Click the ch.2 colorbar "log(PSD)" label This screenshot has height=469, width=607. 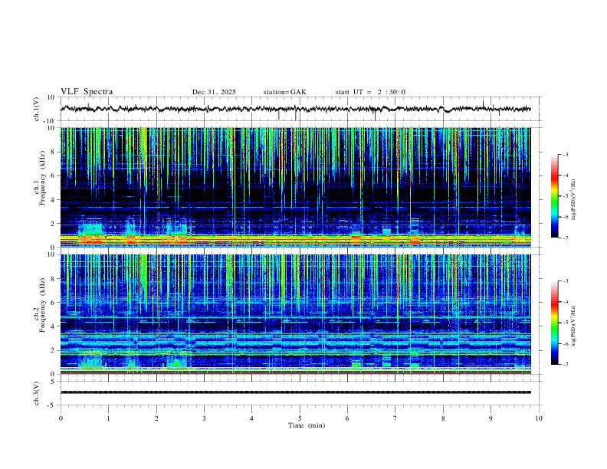point(574,326)
